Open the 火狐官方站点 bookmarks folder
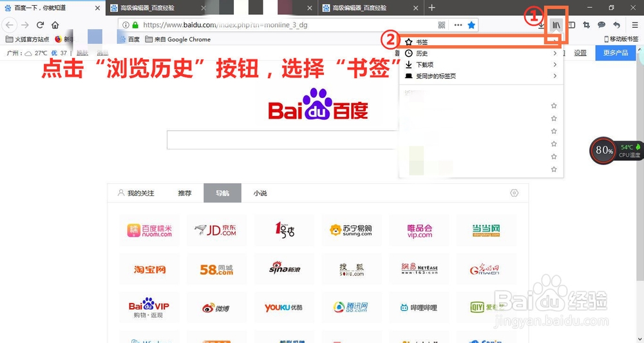This screenshot has height=343, width=644. 28,39
